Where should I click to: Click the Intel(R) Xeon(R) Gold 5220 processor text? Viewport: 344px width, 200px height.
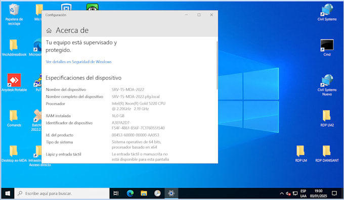point(139,106)
